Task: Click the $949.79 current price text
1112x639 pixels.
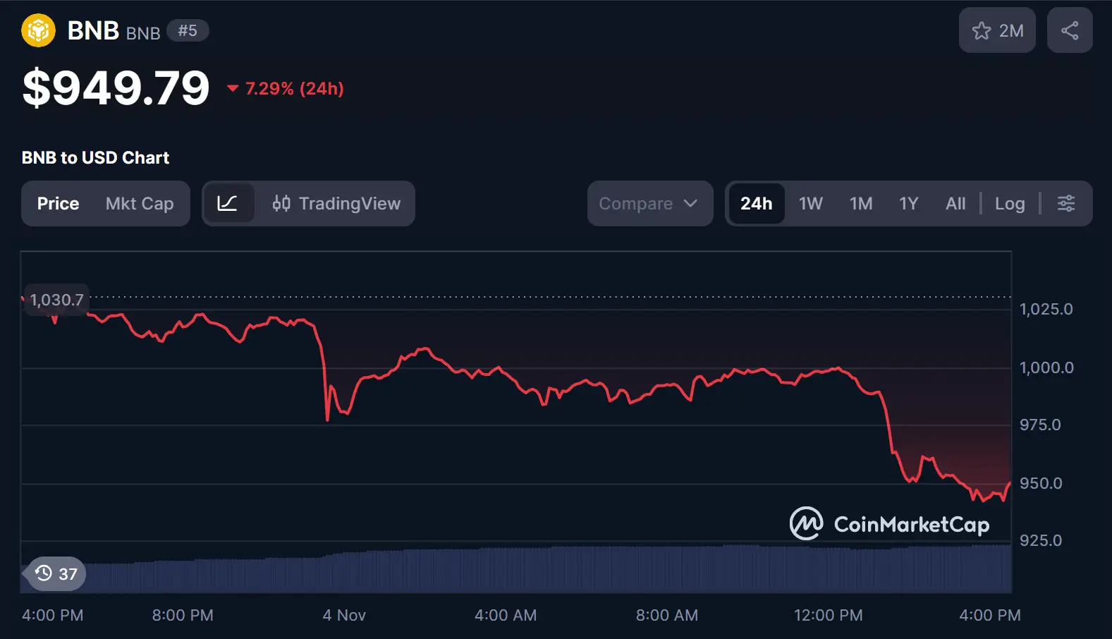Action: pos(116,88)
